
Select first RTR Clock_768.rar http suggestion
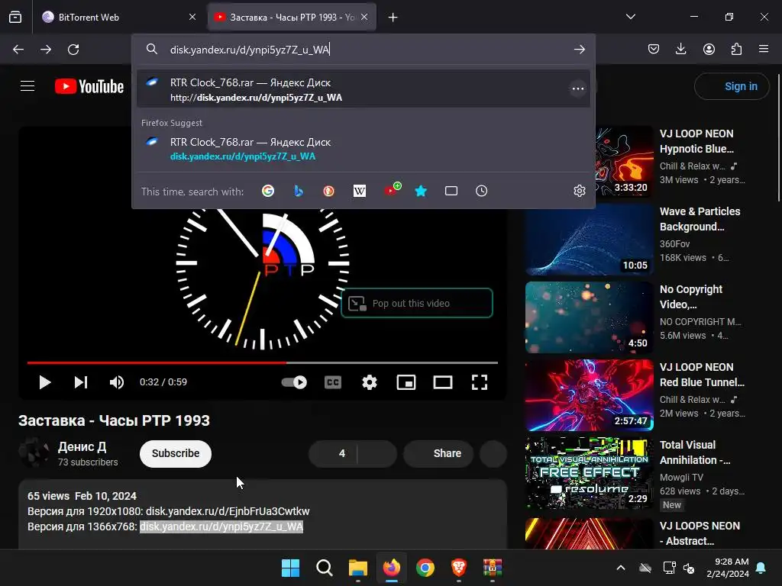pyautogui.click(x=363, y=89)
